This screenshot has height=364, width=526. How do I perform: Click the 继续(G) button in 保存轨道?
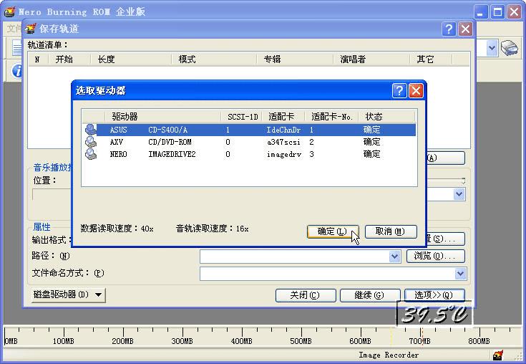coord(370,295)
